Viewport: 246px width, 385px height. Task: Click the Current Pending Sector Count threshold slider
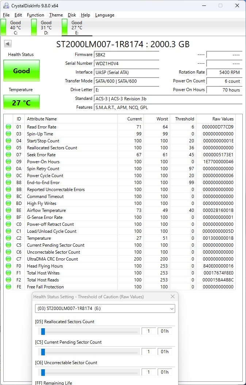[x=89, y=352]
